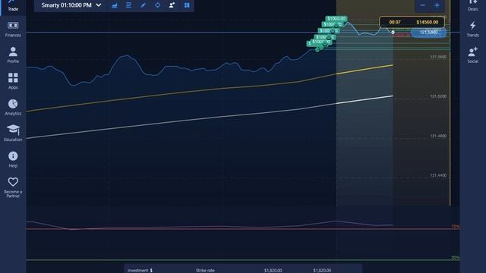Click the Strike rate label
Viewport: 486px width, 273px height.
205,270
